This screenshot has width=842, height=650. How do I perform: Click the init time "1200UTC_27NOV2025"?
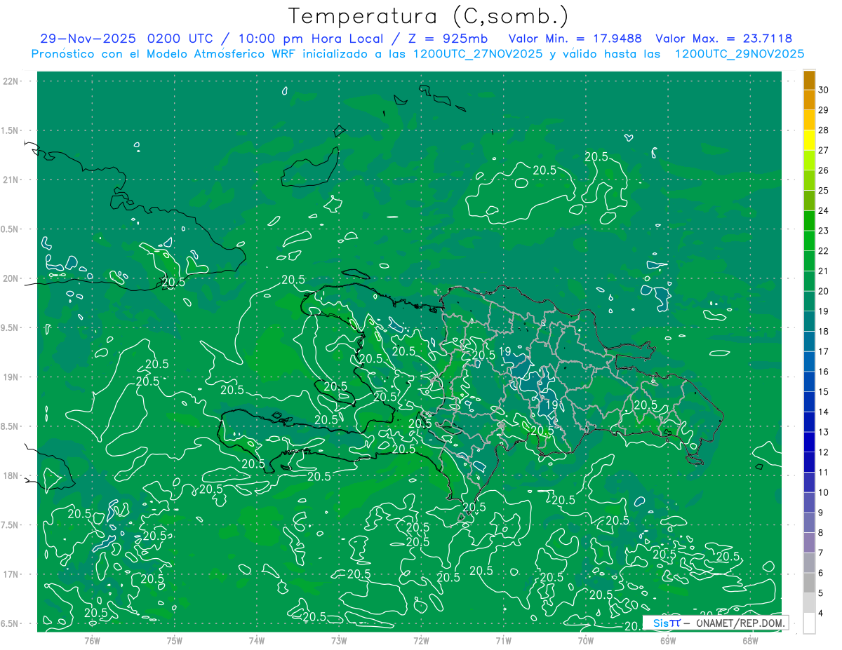click(477, 54)
